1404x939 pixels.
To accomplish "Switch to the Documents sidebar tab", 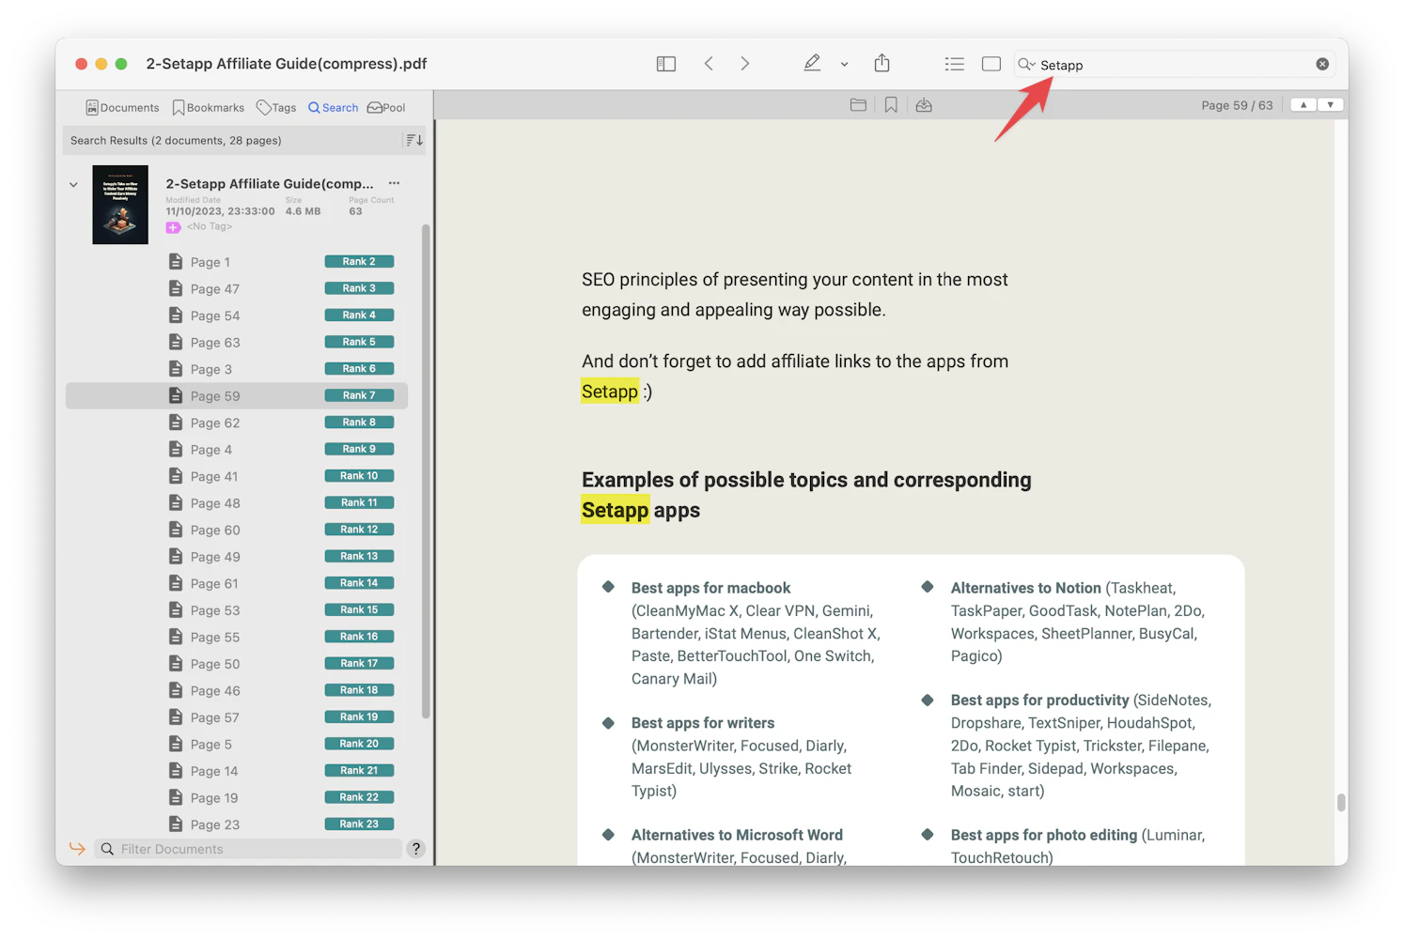I will [122, 107].
